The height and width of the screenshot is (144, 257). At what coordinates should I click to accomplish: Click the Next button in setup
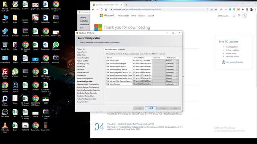pos(151,108)
